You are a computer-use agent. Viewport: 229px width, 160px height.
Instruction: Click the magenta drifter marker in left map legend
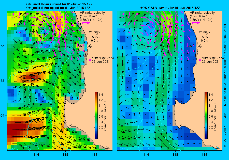(90, 60)
